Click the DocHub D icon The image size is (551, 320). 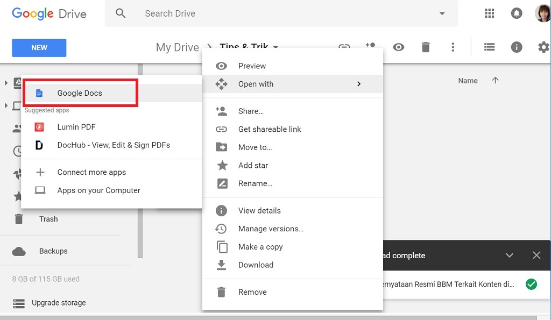click(x=39, y=145)
